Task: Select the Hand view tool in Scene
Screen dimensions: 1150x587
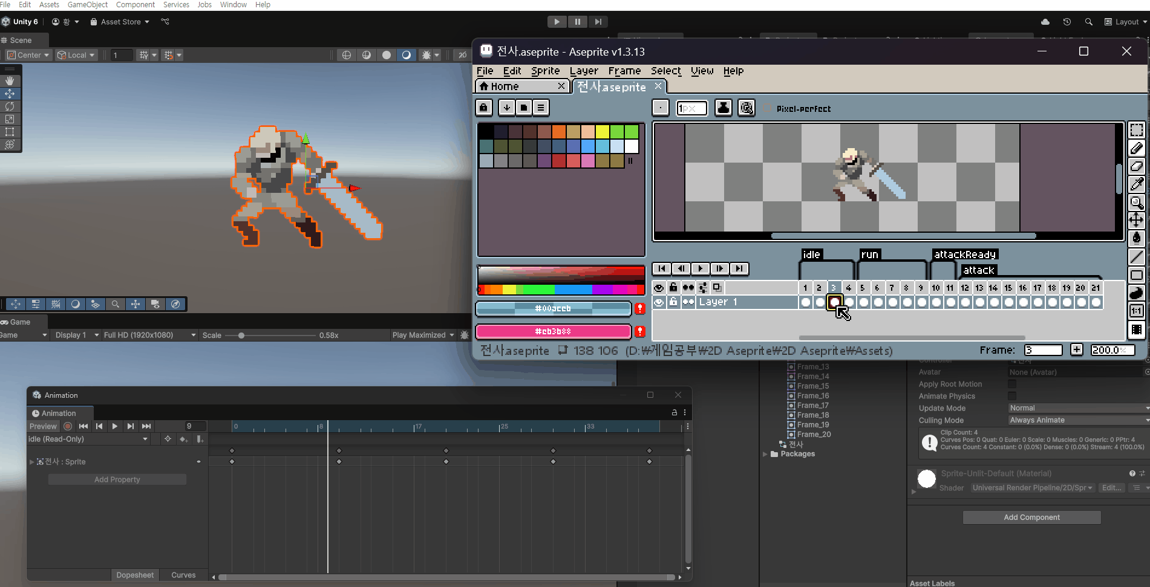Action: [x=10, y=80]
